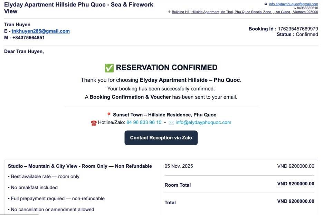Click the red telephone icon beside Hotline/Zalo

[x=94, y=123]
